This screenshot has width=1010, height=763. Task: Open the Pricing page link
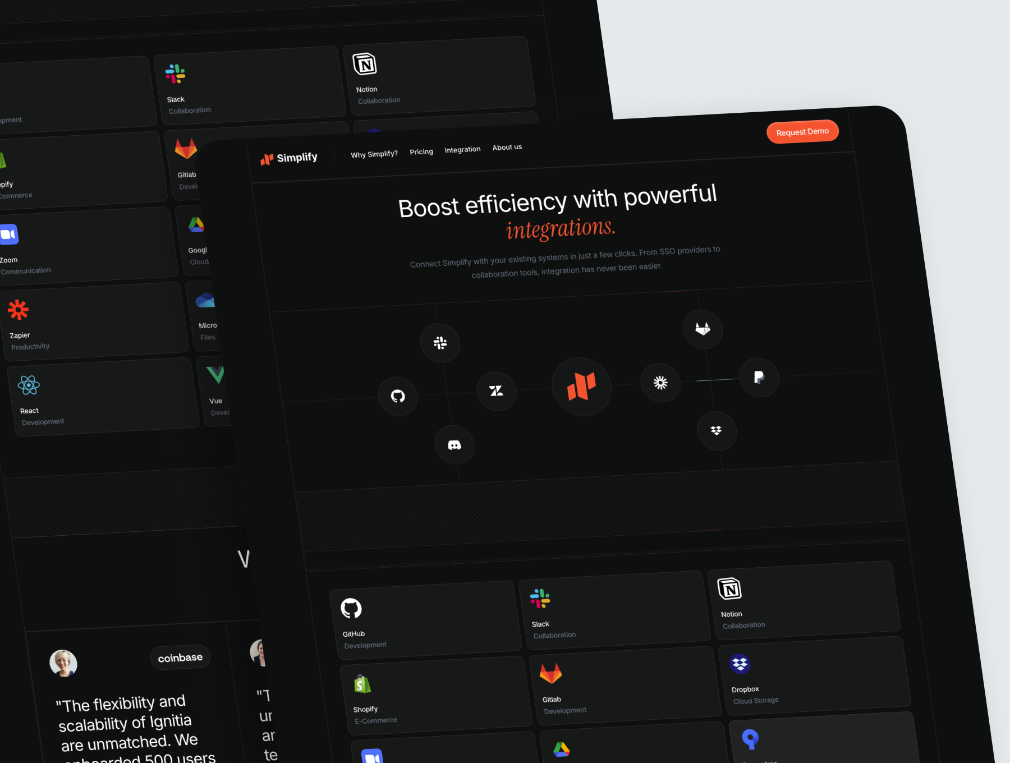pyautogui.click(x=421, y=152)
